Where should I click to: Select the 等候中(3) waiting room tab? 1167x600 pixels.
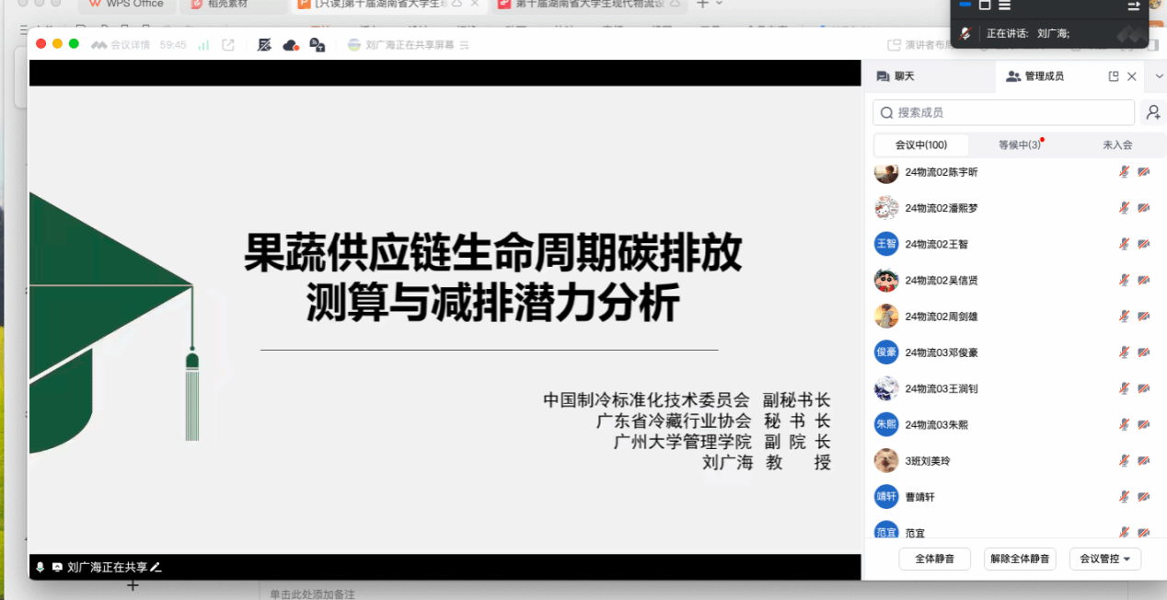tap(1020, 144)
